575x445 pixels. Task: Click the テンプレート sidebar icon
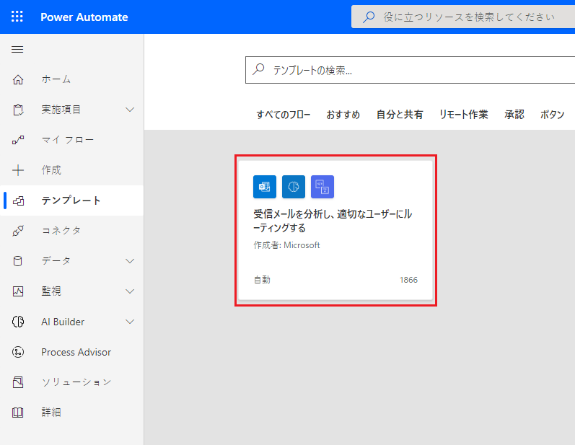(x=18, y=201)
